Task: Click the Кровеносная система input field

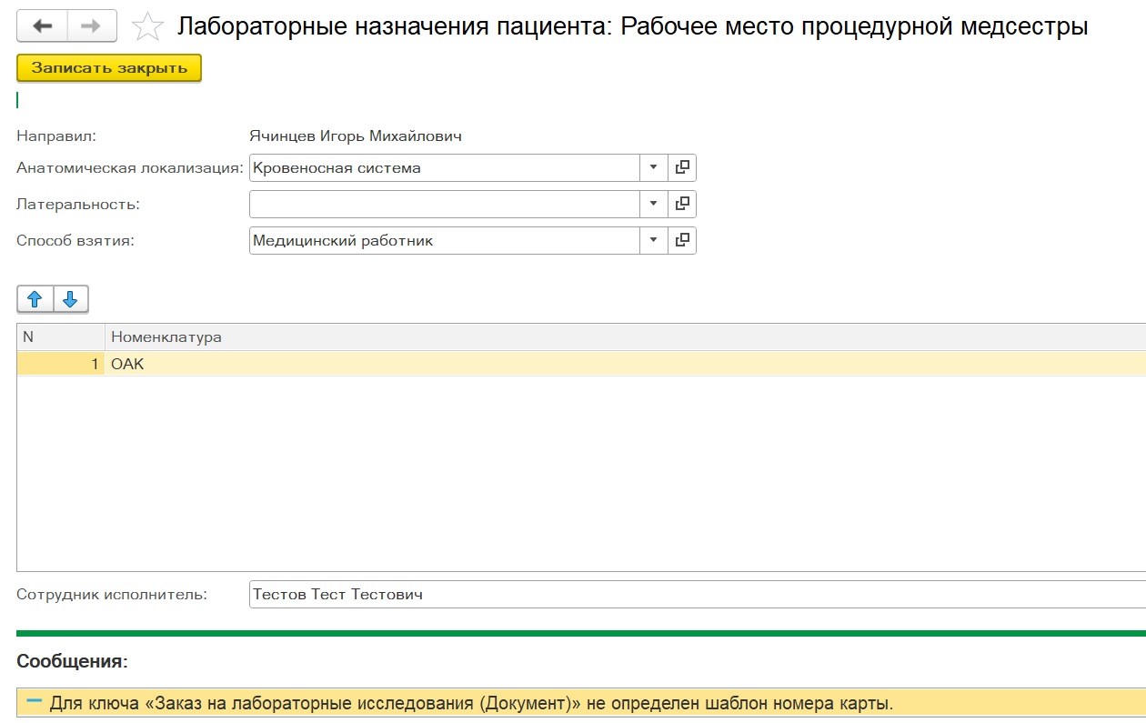Action: coord(444,168)
